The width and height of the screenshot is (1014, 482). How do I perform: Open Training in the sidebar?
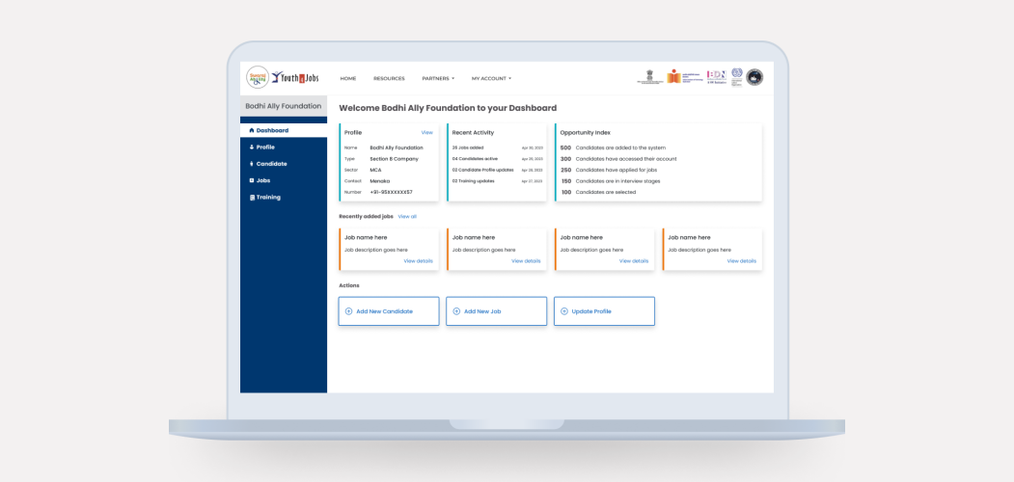click(284, 198)
